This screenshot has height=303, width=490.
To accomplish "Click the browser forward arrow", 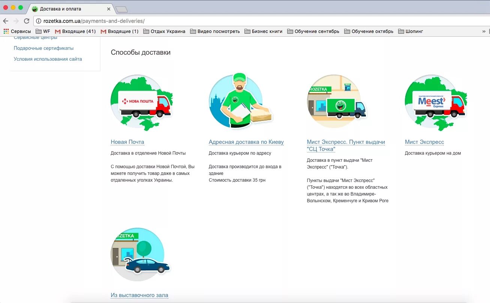I will point(16,21).
